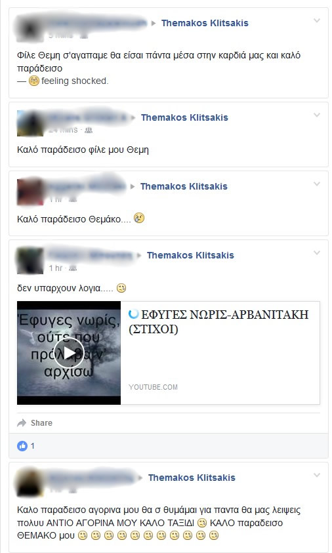The image size is (332, 553).
Task: Click the friends audience icon beside '1 hr' on video post
Action: pos(73,268)
